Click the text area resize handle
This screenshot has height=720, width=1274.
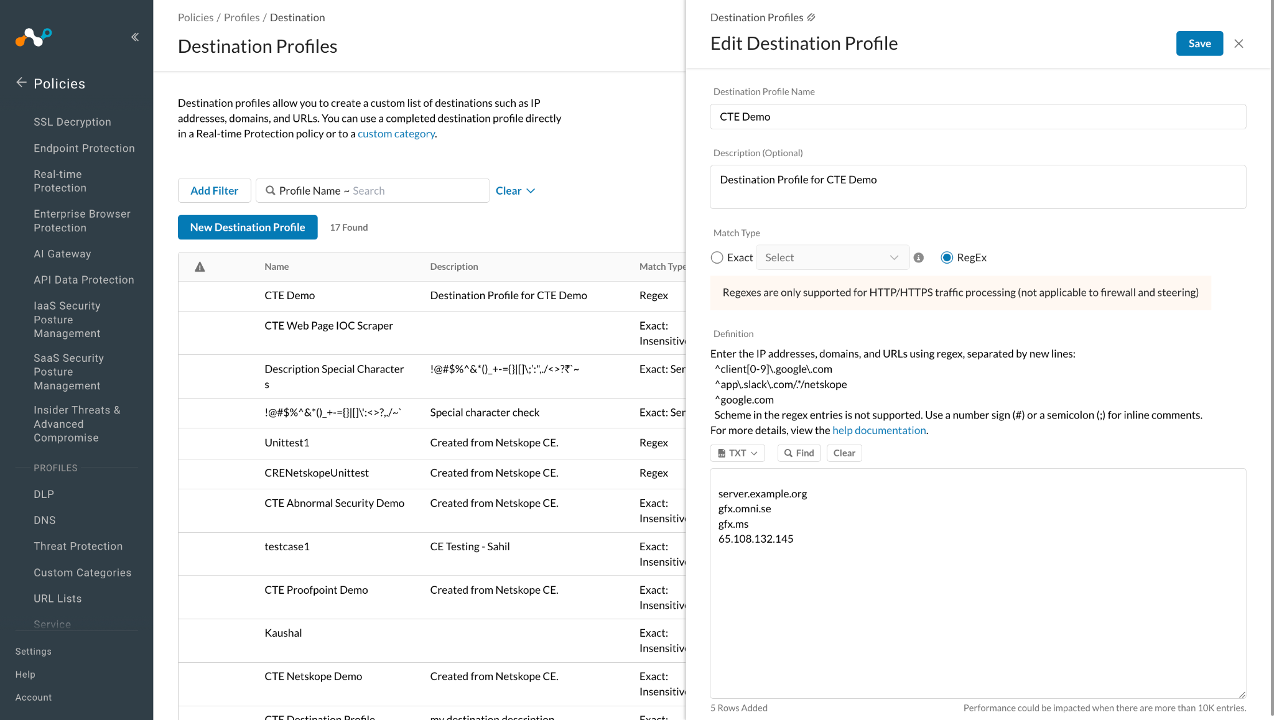1242,695
